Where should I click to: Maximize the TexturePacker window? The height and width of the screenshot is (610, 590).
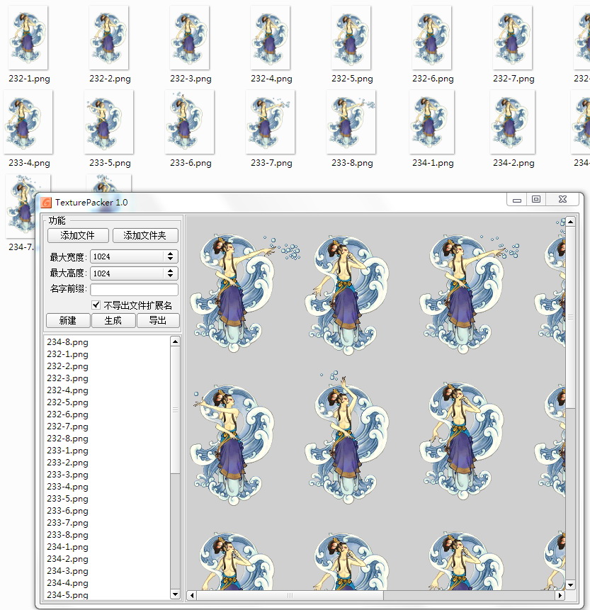click(536, 200)
